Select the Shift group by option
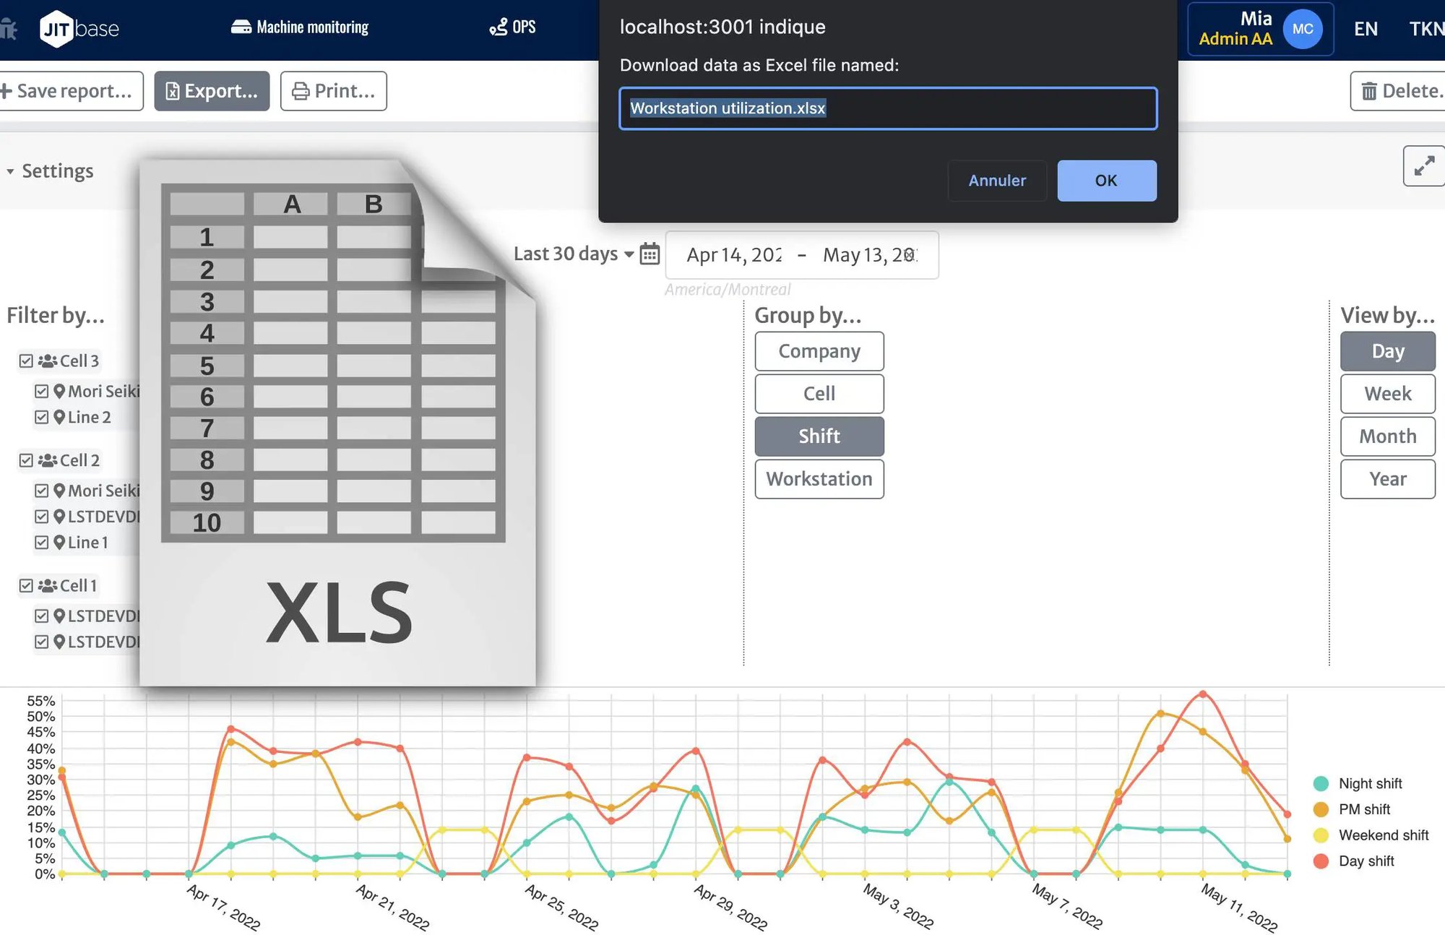Screen dimensions: 1445x935 pyautogui.click(x=819, y=435)
